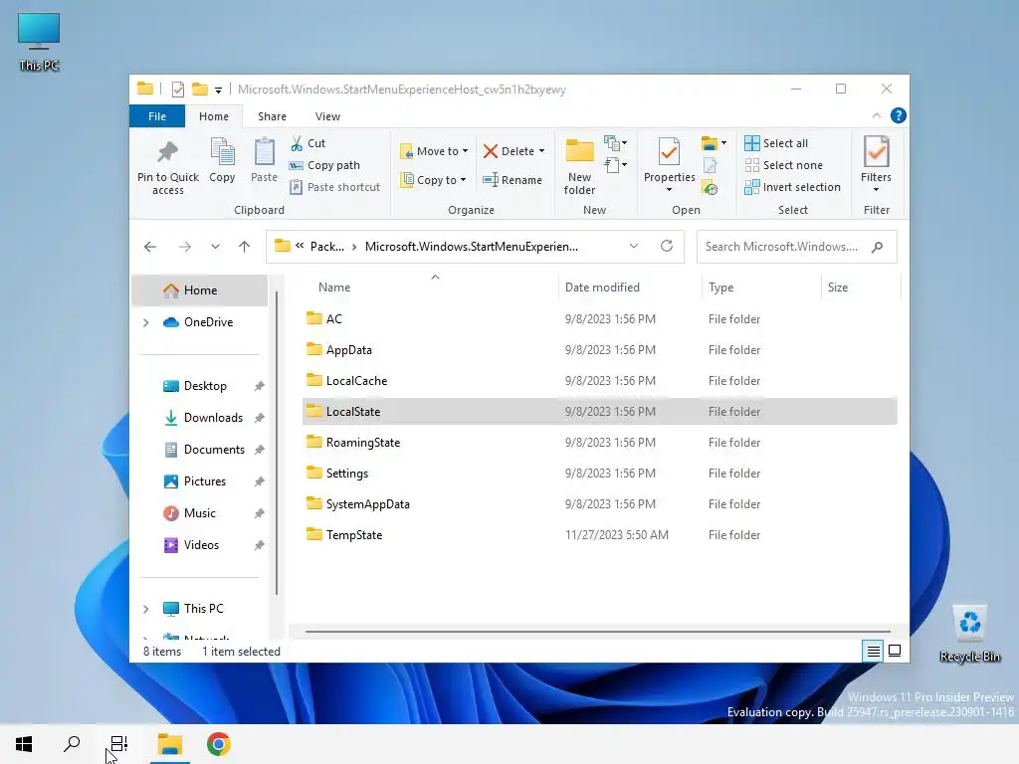The height and width of the screenshot is (764, 1019).
Task: Switch to Details view layout
Action: coord(874,651)
